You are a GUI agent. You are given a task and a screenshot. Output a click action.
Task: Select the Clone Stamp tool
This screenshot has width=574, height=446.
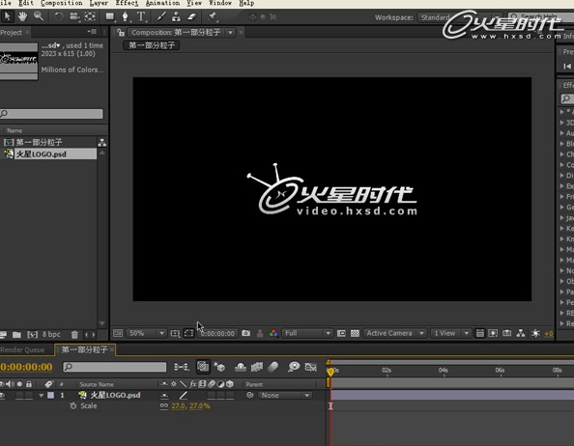click(x=176, y=16)
